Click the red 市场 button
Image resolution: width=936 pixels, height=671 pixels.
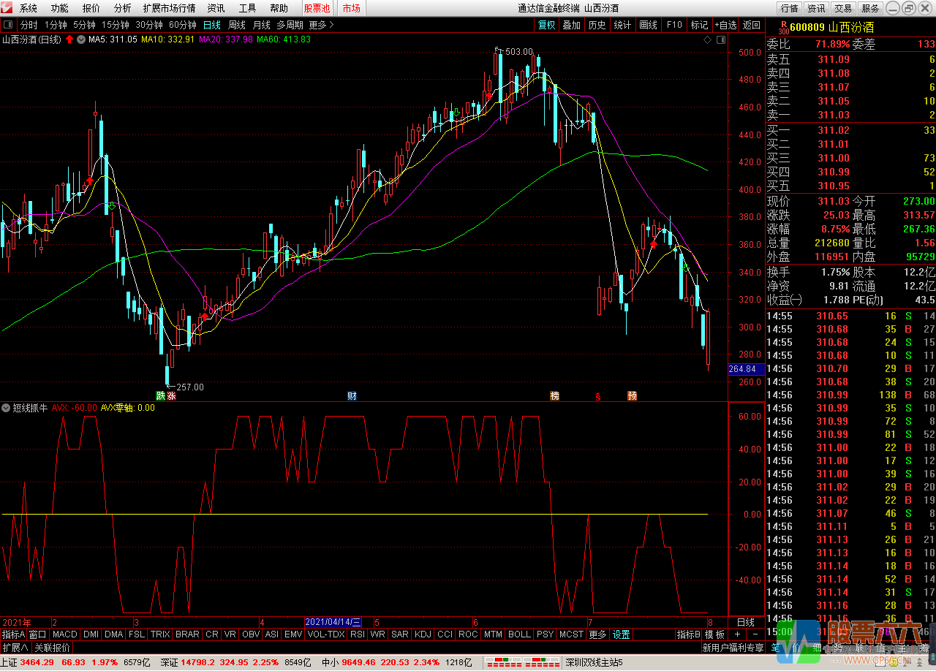tap(351, 8)
